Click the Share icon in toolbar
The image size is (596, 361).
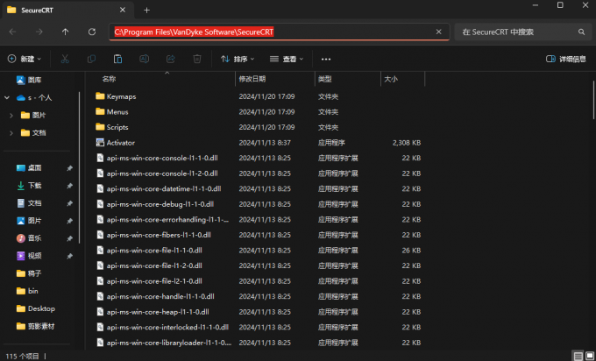pos(171,59)
